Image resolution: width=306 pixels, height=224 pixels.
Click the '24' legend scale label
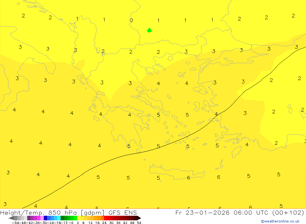(104, 223)
